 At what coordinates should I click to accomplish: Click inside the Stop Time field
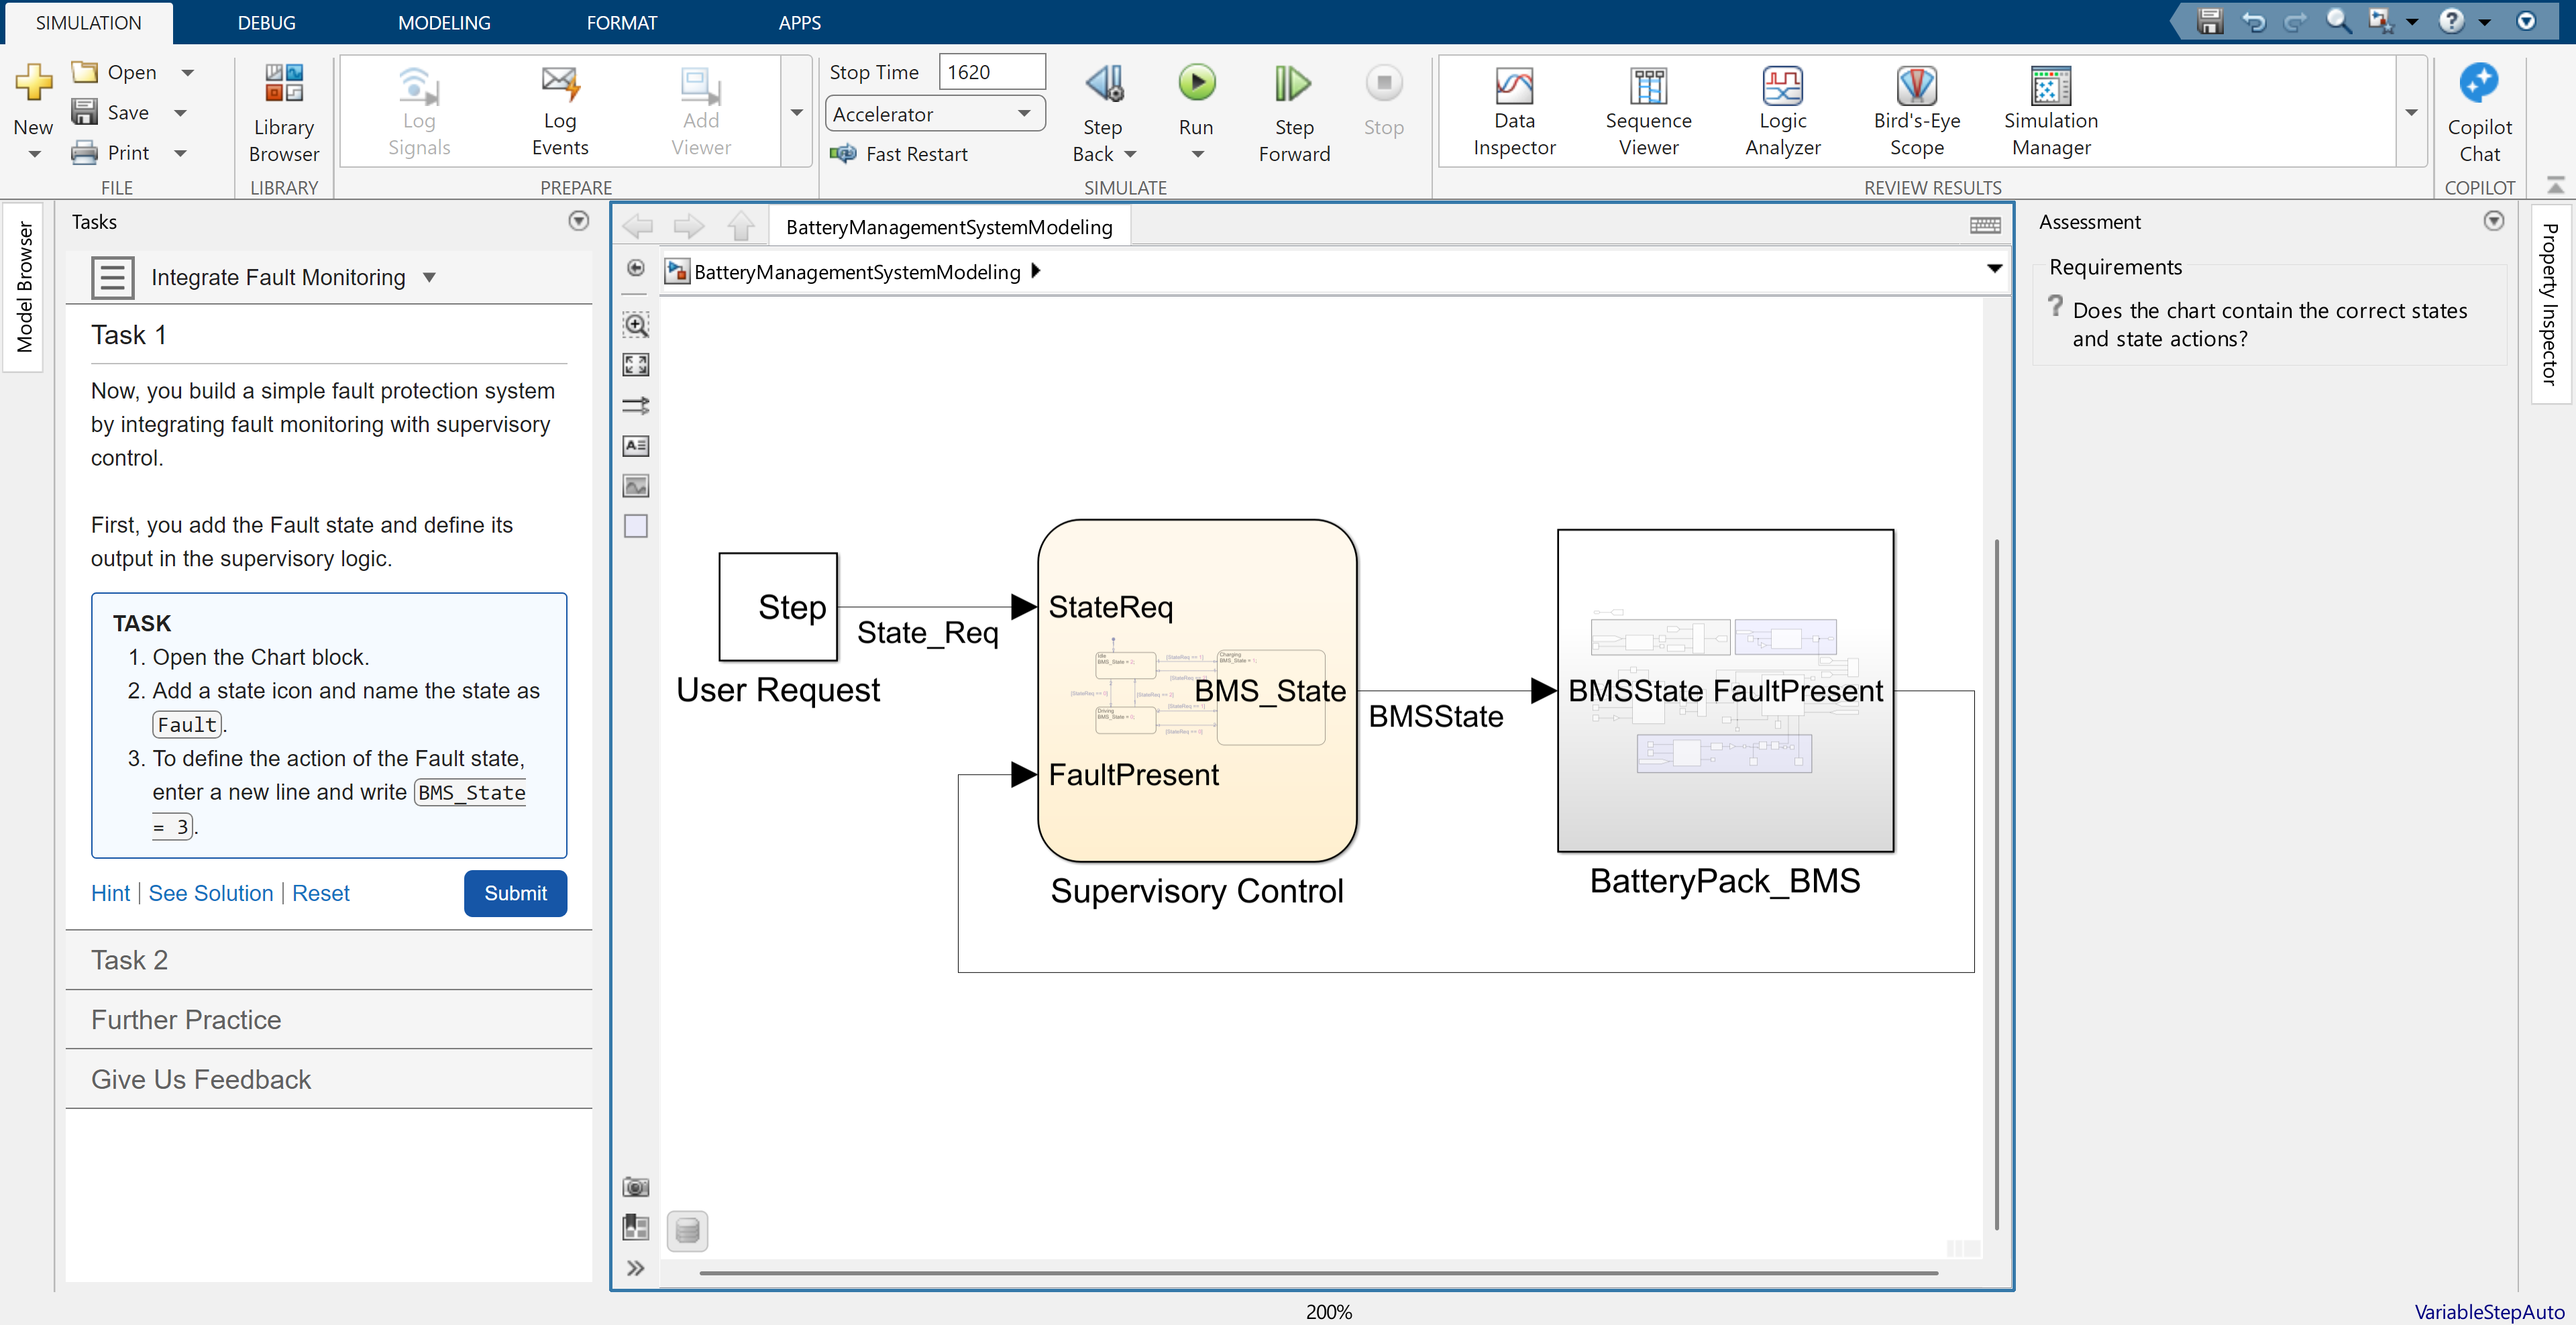pos(991,71)
